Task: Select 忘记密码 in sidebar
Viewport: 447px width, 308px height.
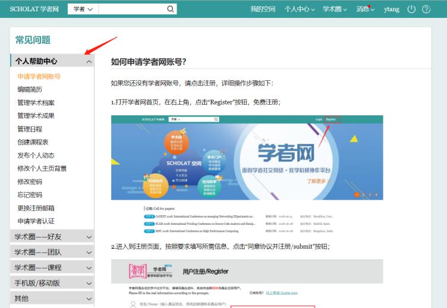Action: [30, 195]
